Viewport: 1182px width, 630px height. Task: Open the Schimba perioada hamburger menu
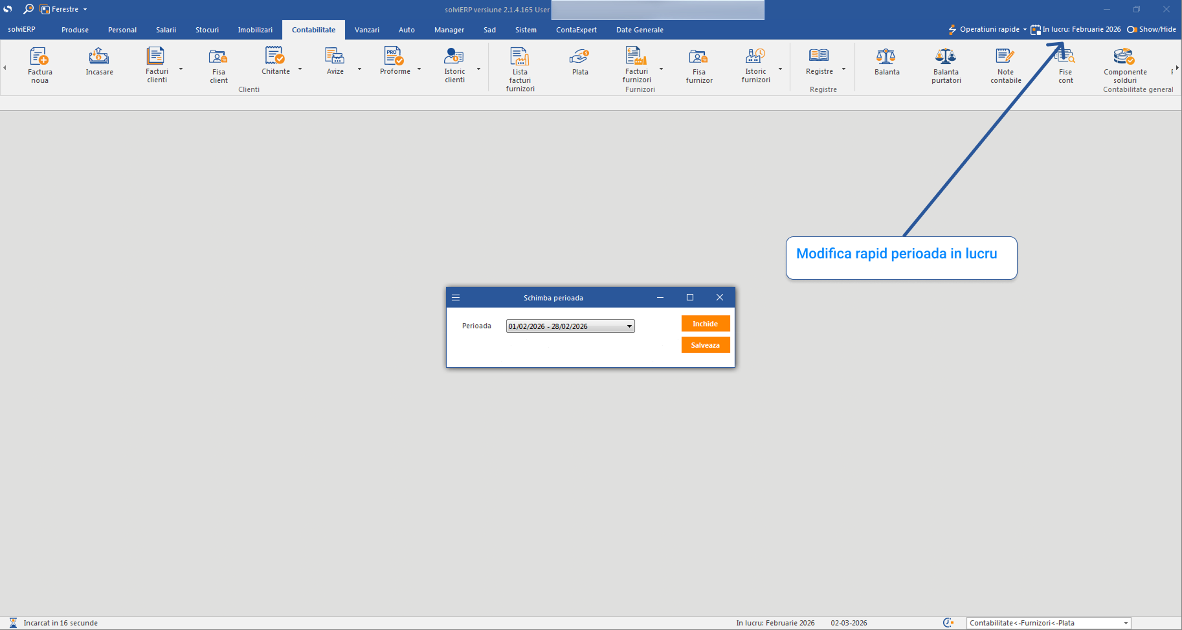point(456,298)
